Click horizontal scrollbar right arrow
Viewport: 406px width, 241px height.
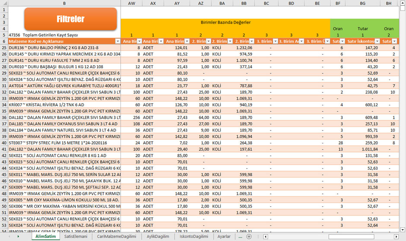[396, 237]
